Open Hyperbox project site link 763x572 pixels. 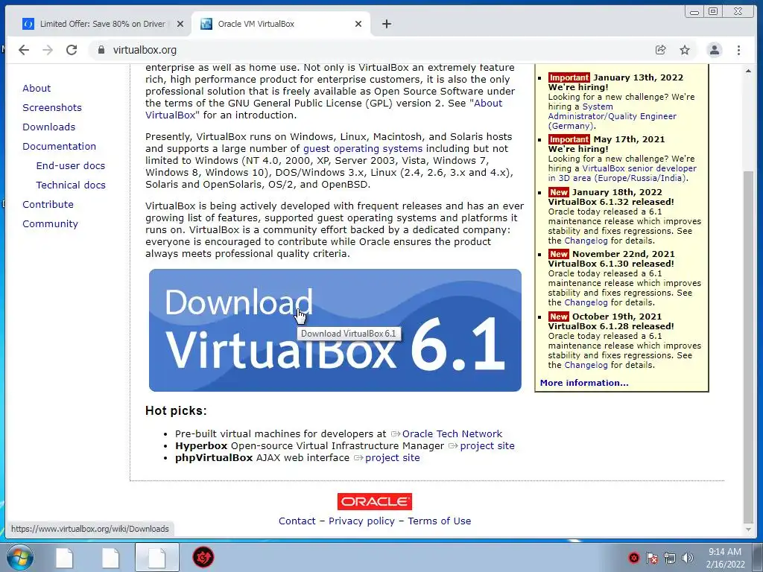[x=487, y=445]
